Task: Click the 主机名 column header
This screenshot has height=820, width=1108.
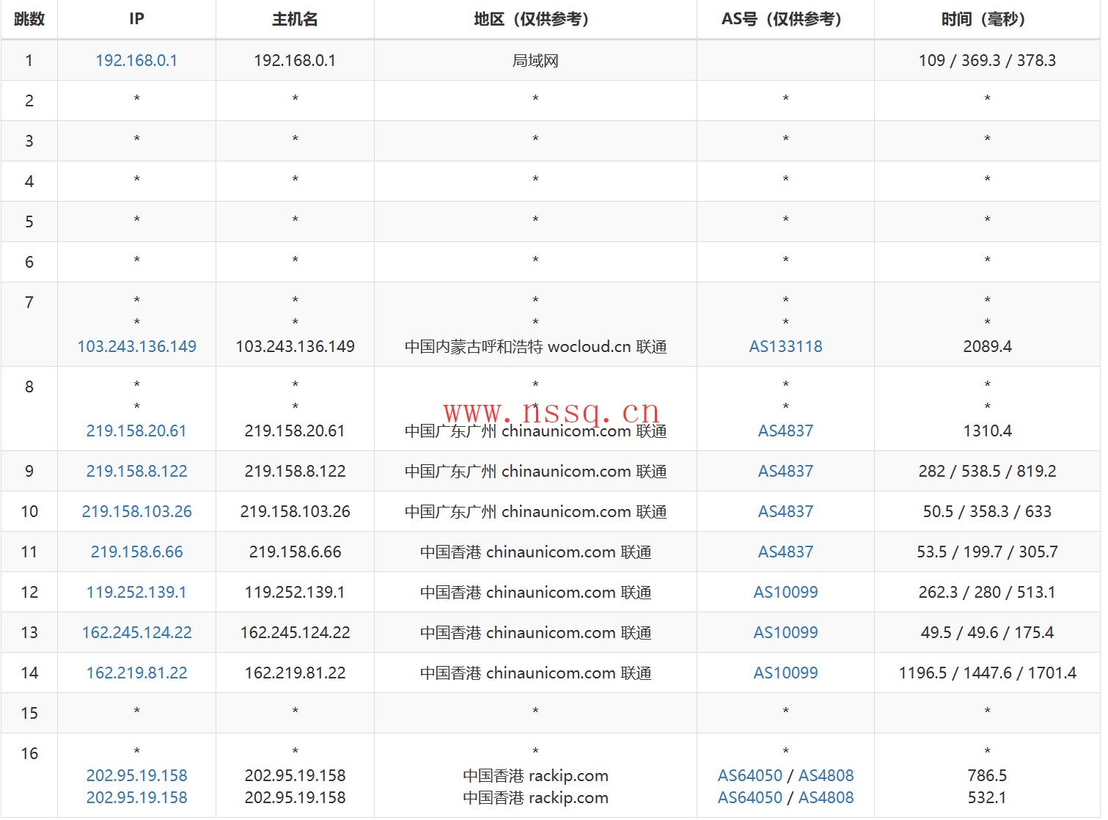Action: pyautogui.click(x=295, y=19)
